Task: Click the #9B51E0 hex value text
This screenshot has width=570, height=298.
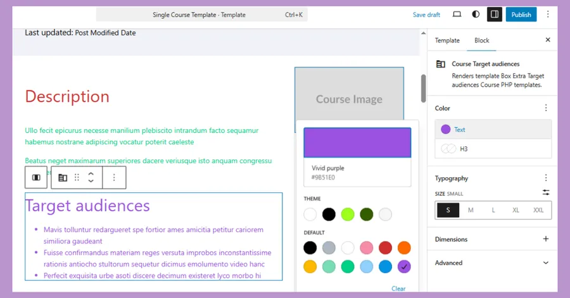Action: pos(323,178)
